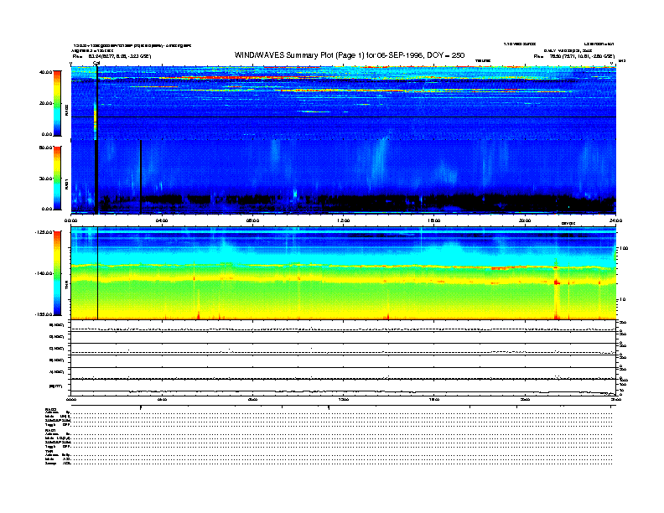Click the RAD1 color scale bar
Image resolution: width=664 pixels, height=513 pixels.
pos(57,177)
